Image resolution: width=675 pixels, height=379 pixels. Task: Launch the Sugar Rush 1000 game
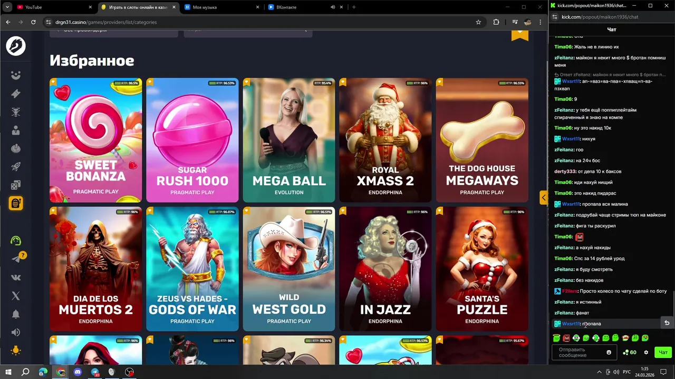click(x=192, y=140)
